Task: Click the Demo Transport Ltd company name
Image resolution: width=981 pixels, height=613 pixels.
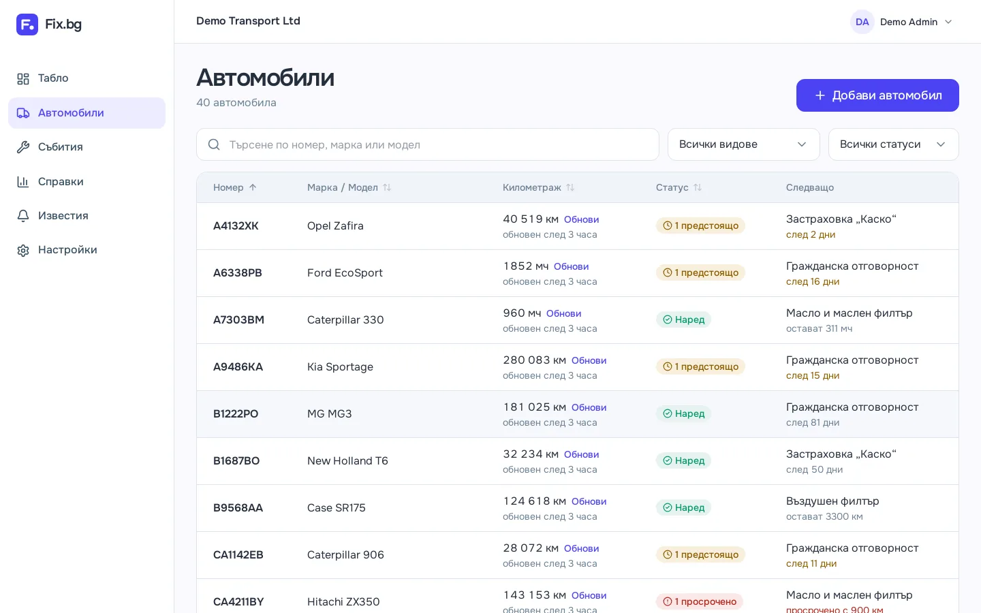Action: (x=248, y=21)
